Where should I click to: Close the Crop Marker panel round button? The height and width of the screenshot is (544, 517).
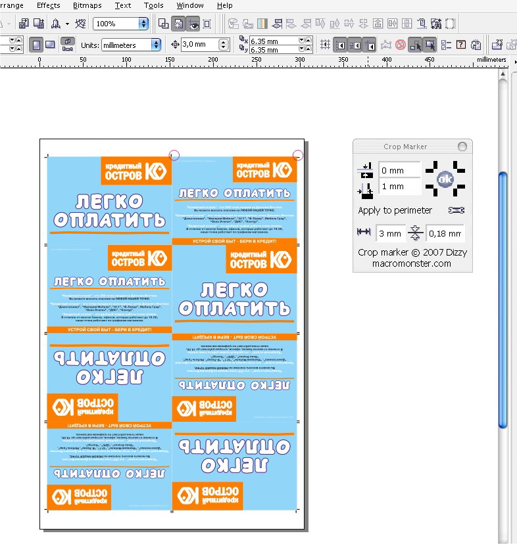click(462, 147)
